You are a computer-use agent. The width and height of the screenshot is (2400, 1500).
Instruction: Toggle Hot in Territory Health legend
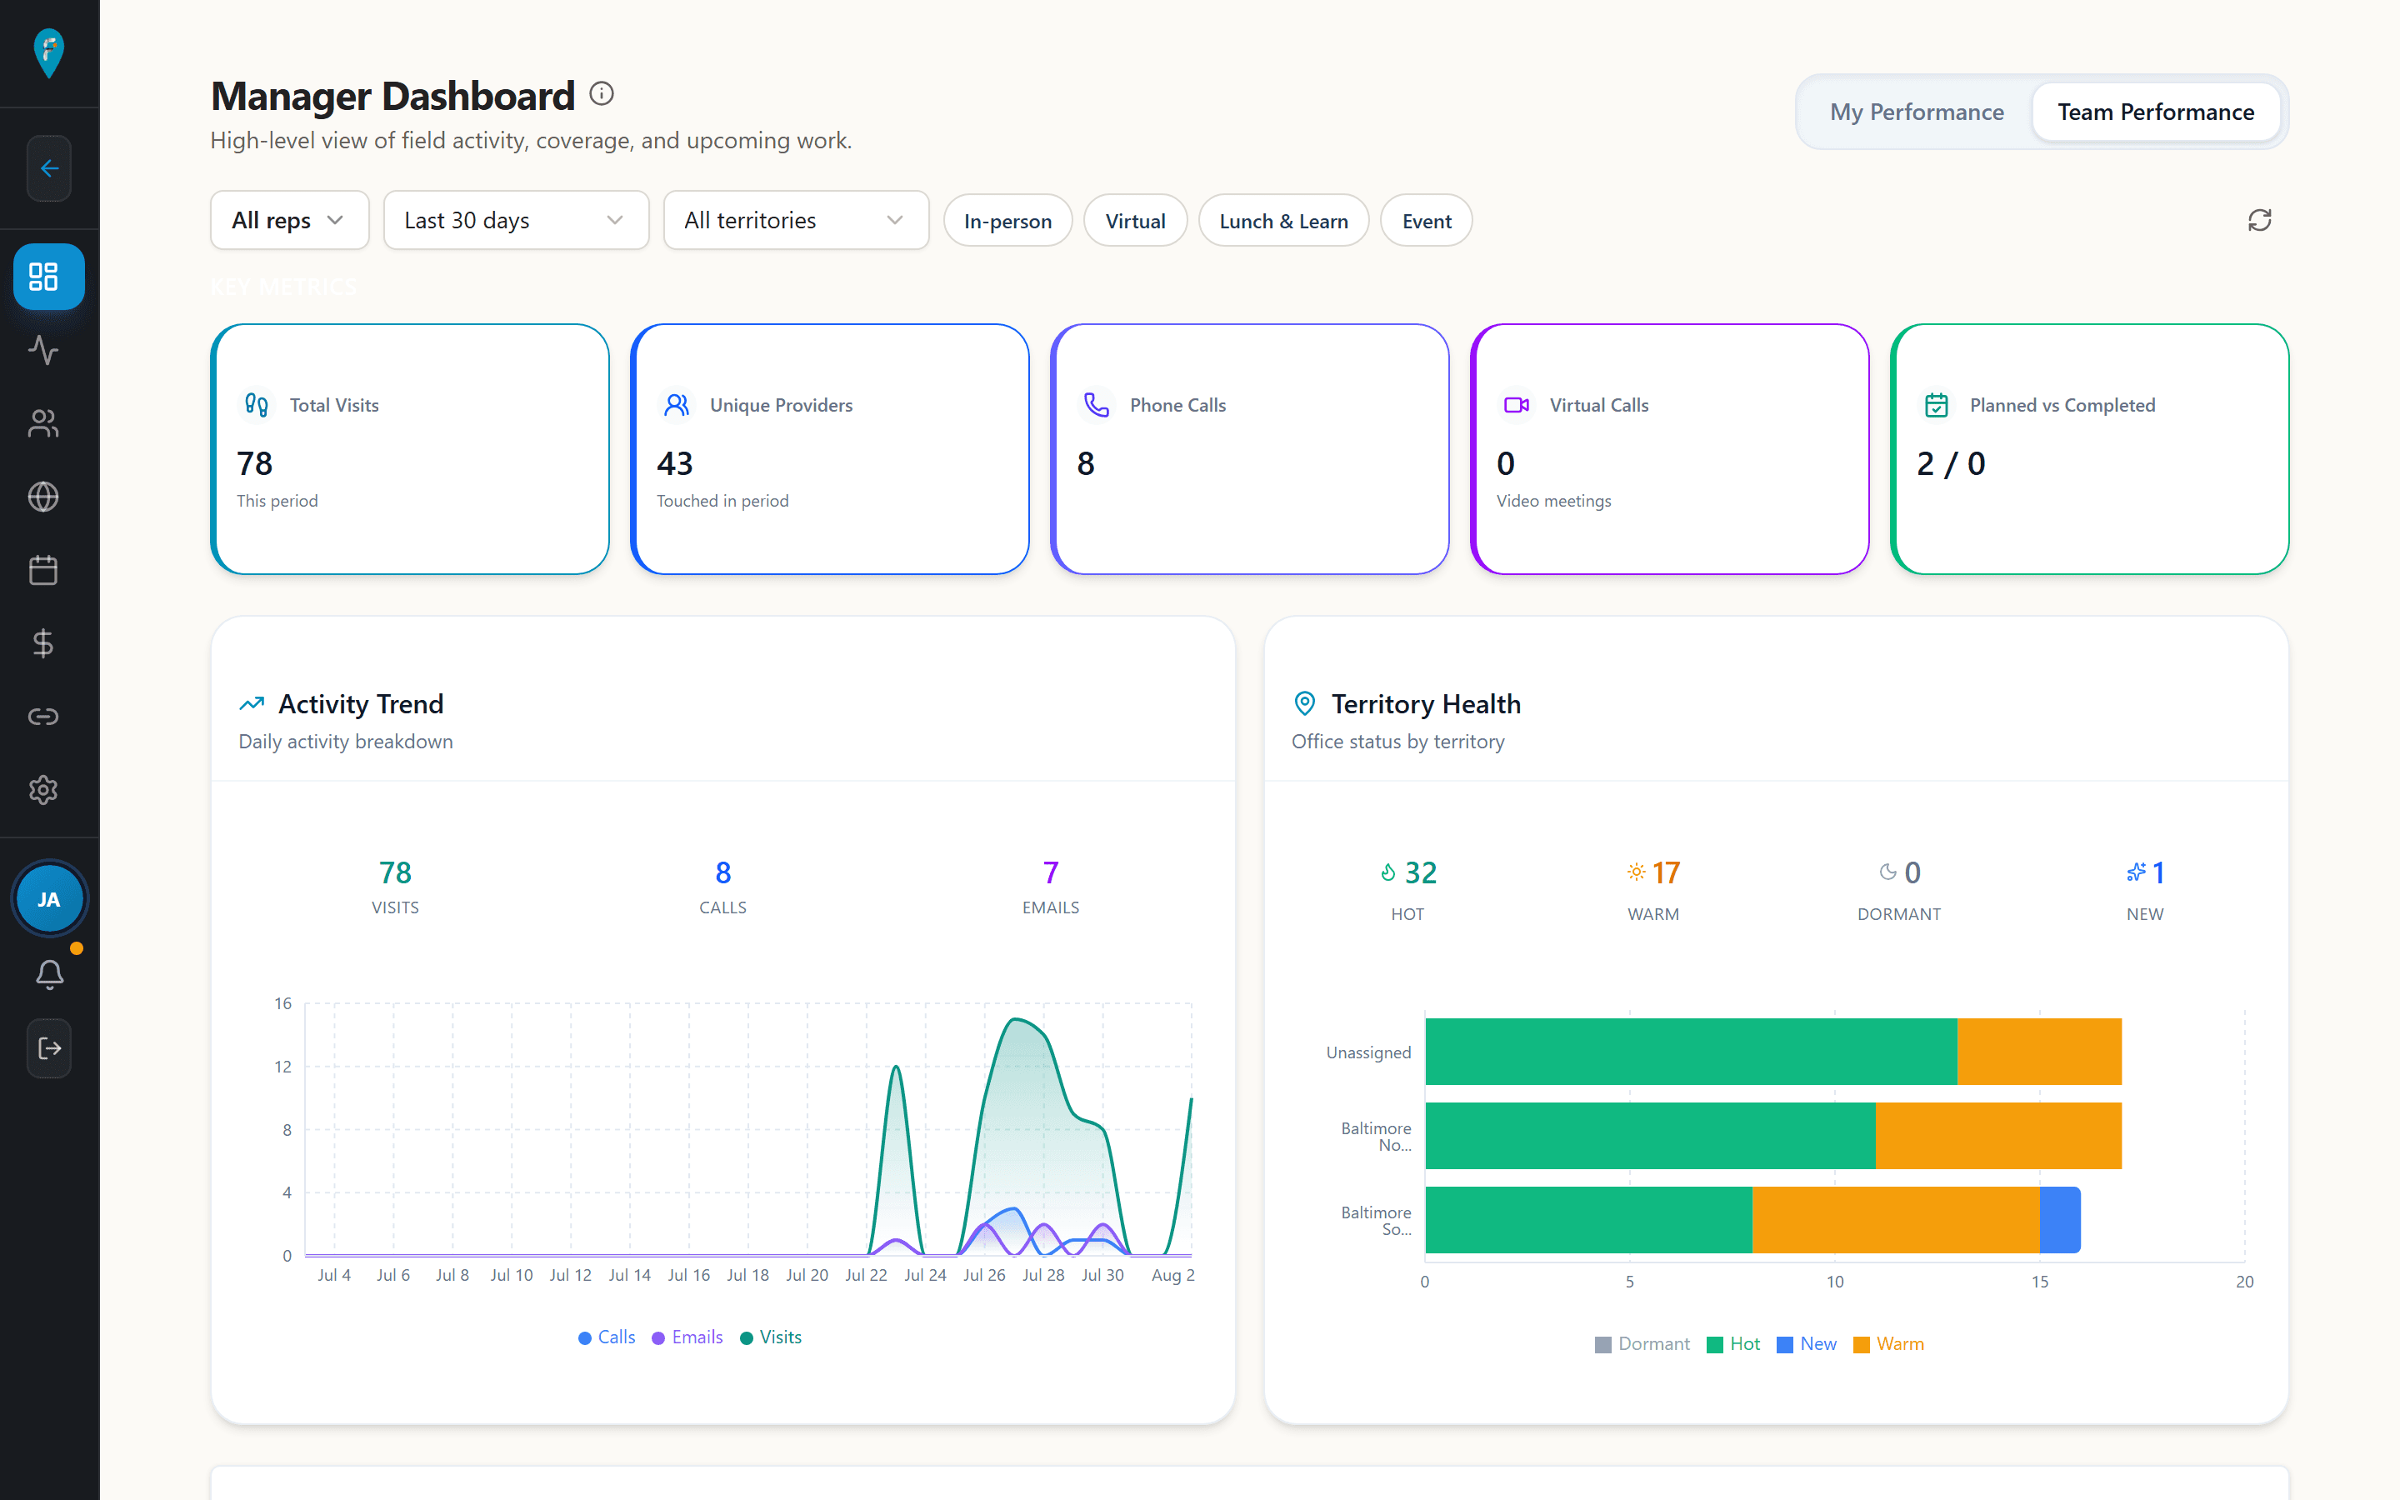[1733, 1344]
